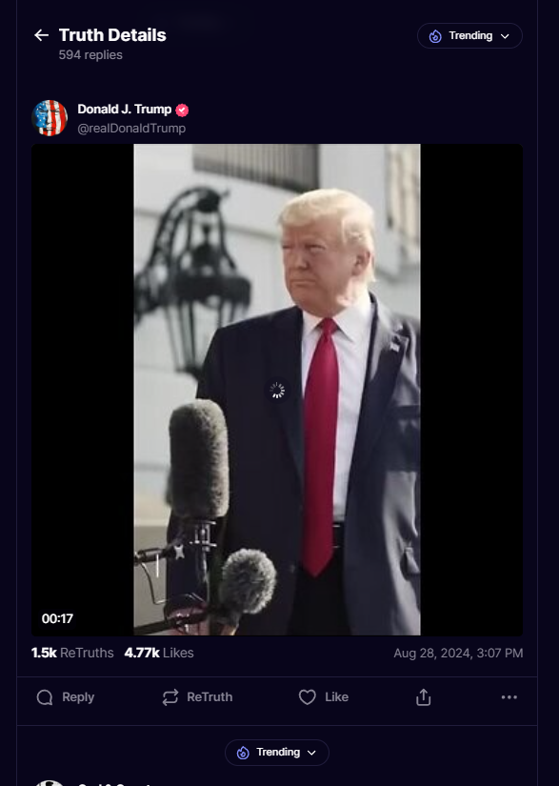Screen dimensions: 559x786
Task: Click the Reply speech bubble icon
Action: (45, 697)
